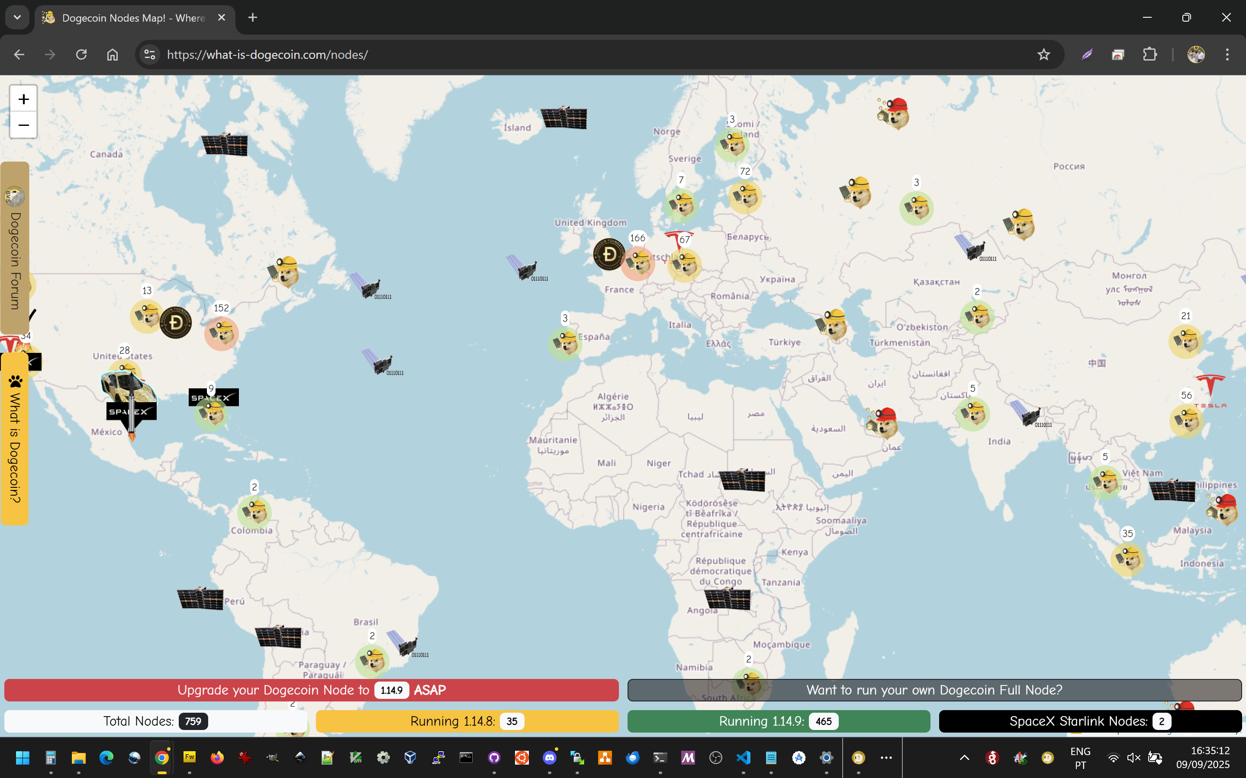Reload the page
Viewport: 1246px width, 778px height.
pos(81,54)
